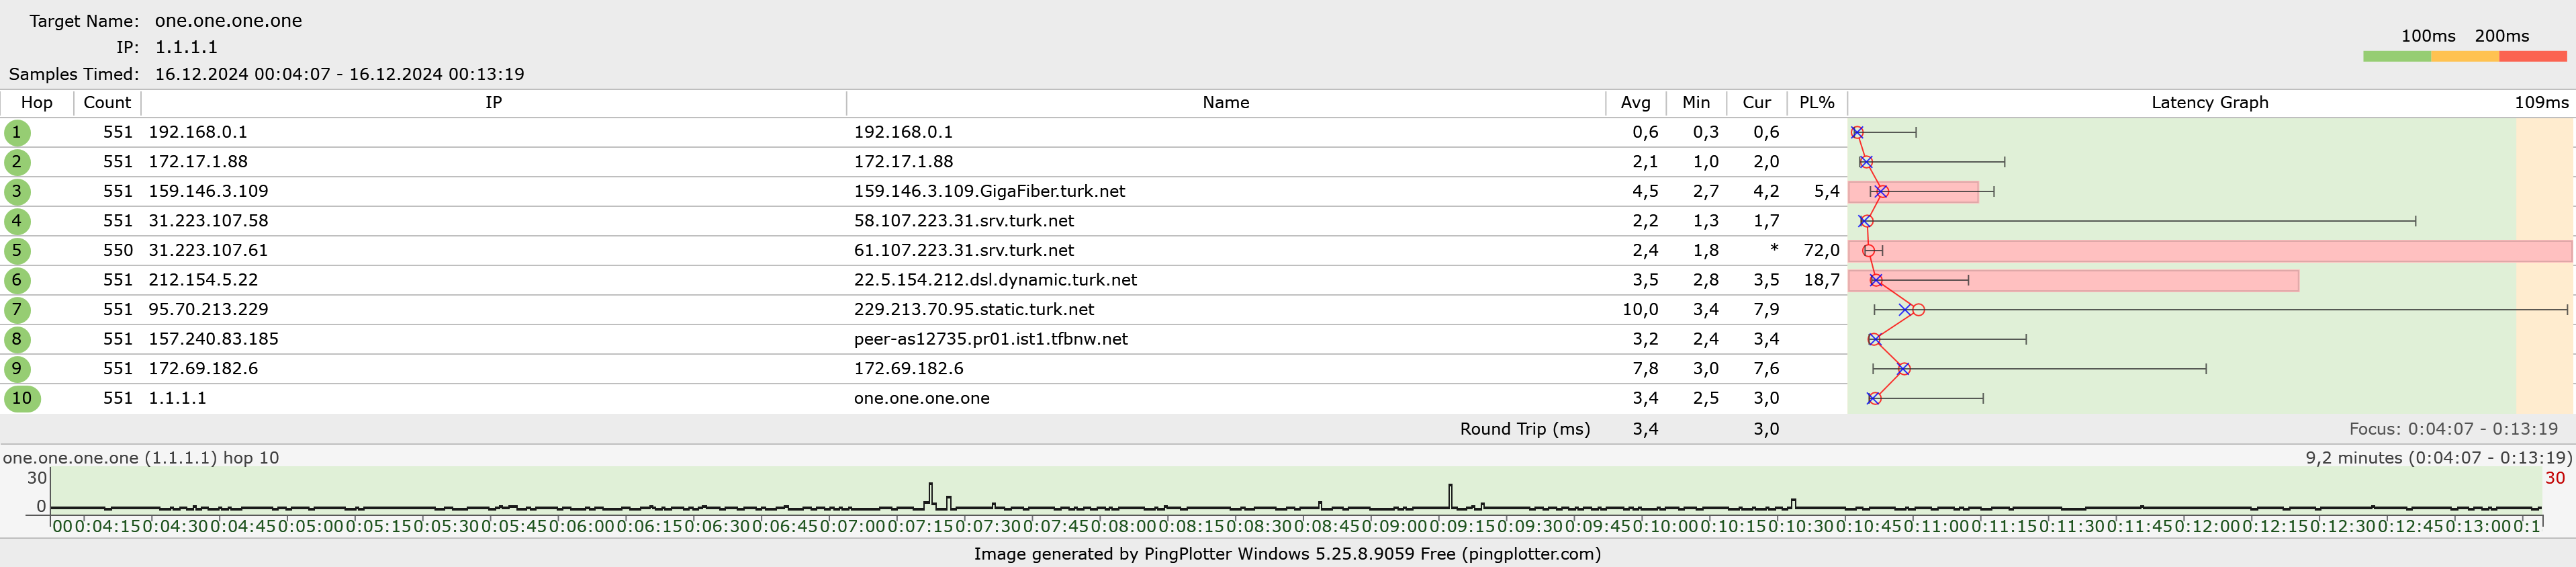Click the hop 7 green circle icon
This screenshot has width=2576, height=567.
click(x=17, y=309)
